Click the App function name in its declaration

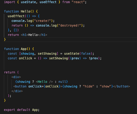pos(24,49)
